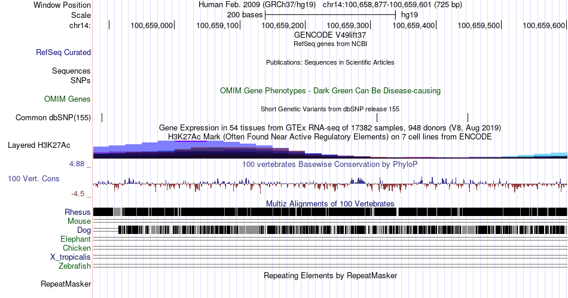The width and height of the screenshot is (568, 298).
Task: Click the first dbSNP variant tick mark
Action: [102, 117]
